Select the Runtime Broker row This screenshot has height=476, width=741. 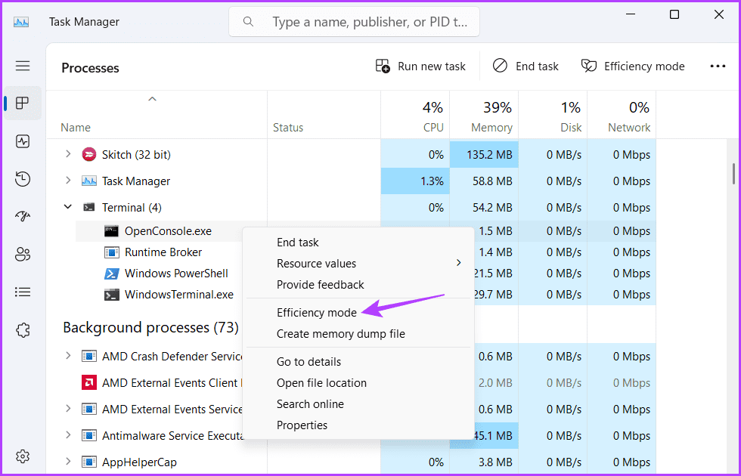pos(163,252)
